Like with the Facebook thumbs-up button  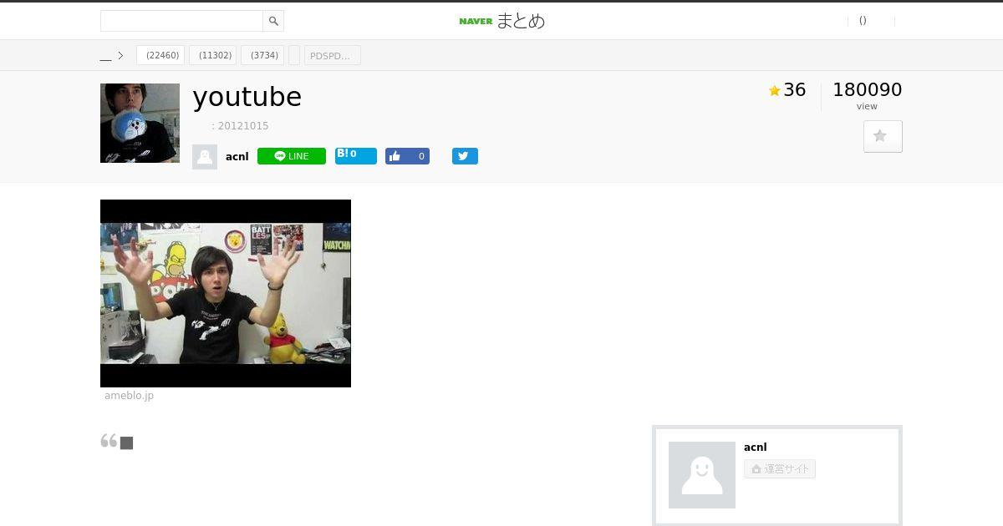tap(407, 156)
